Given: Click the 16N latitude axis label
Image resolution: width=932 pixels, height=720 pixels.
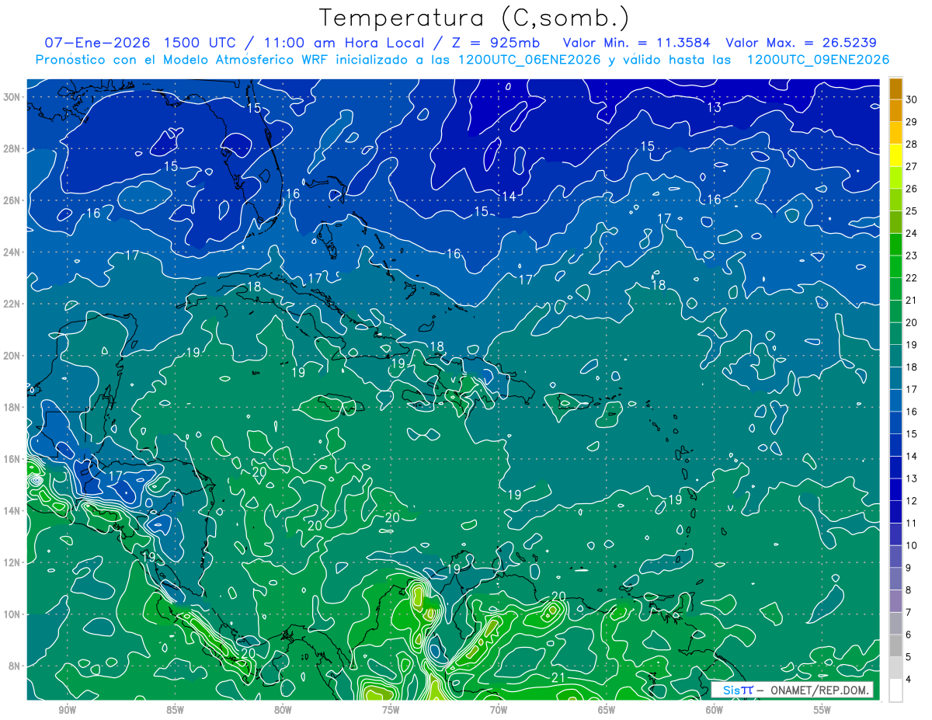Looking at the screenshot, I should pyautogui.click(x=12, y=459).
